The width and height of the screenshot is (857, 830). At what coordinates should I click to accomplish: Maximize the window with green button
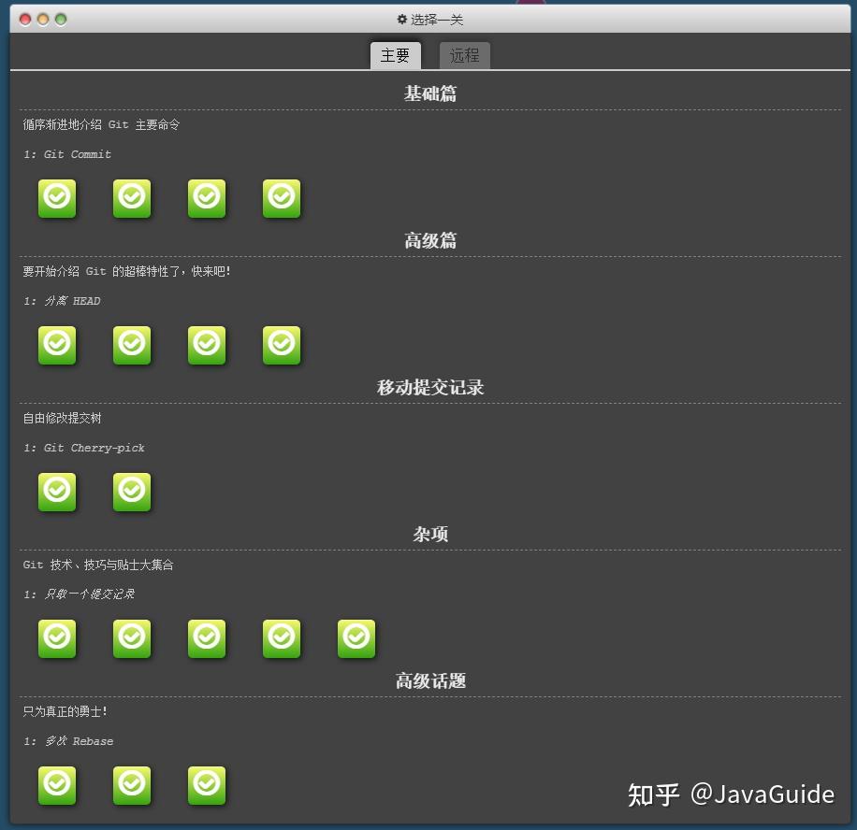(61, 21)
